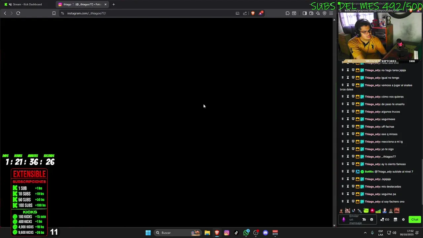Open the 7TV emote picker
This screenshot has width=423, height=238.
click(364, 219)
